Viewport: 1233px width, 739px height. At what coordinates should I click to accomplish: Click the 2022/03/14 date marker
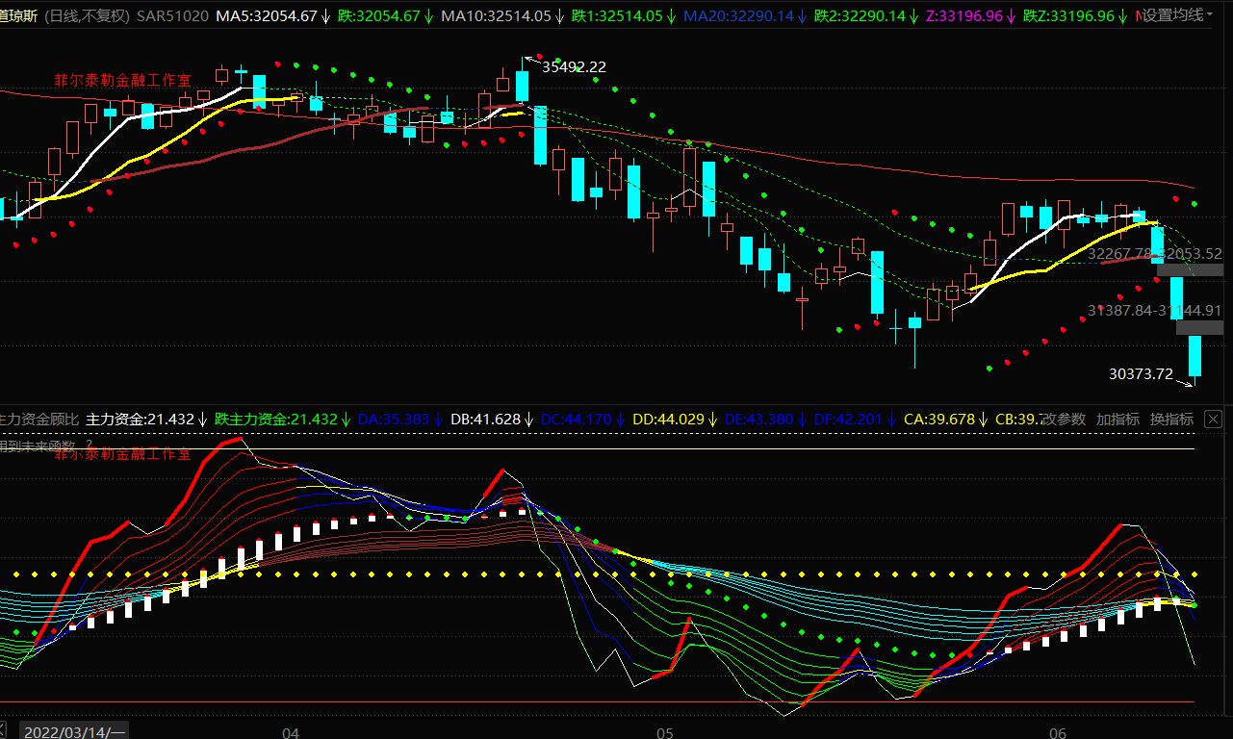tap(74, 731)
